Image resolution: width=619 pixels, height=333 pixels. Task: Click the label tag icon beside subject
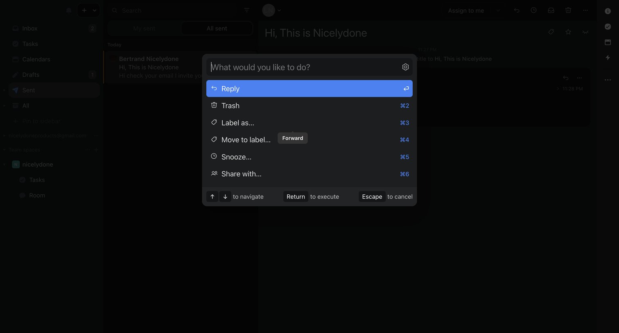[551, 32]
